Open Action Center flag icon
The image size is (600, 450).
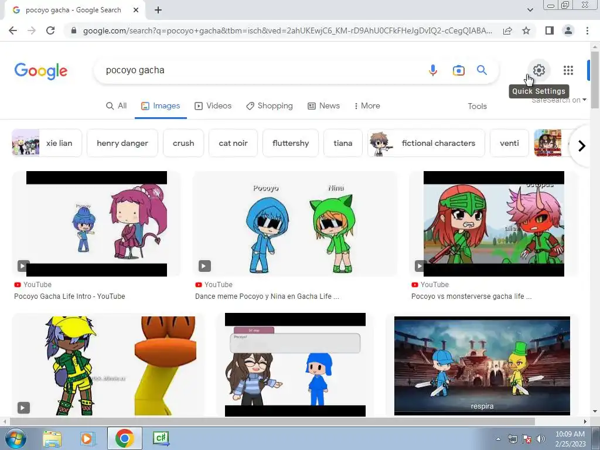pos(527,439)
